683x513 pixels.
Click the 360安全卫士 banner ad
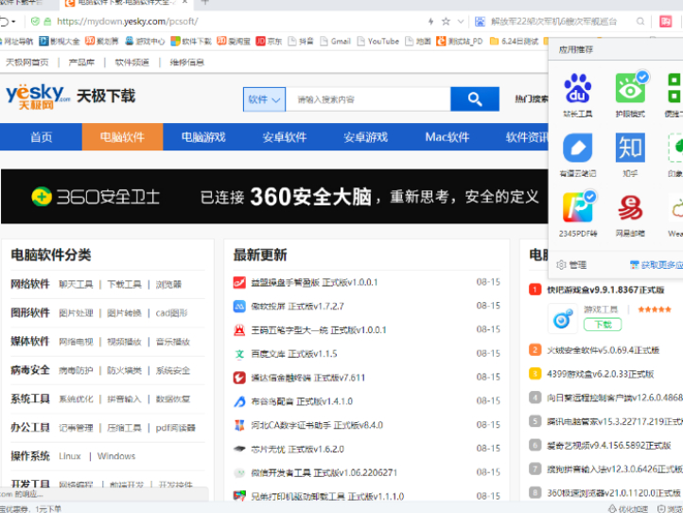[274, 197]
